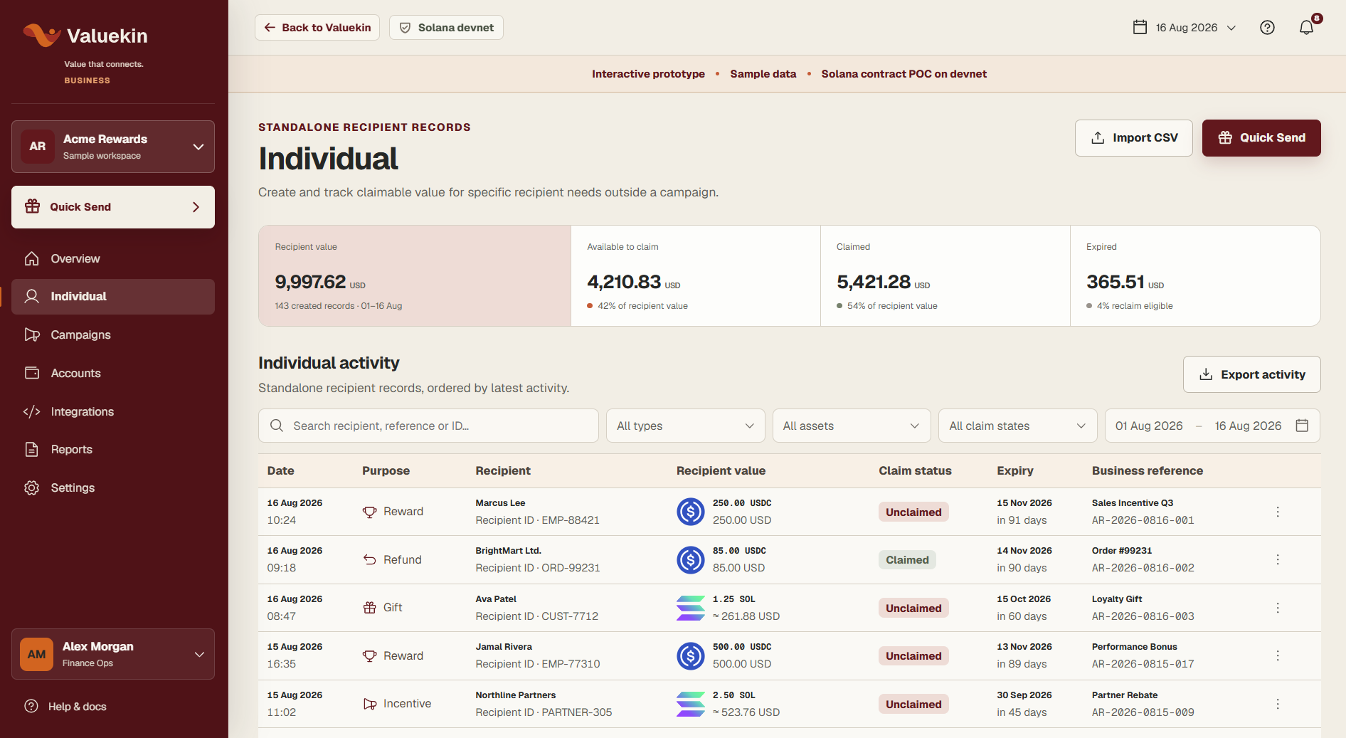Click the USDC coin icon for Marcus Lee
Screen dimensions: 1346x738
690,512
